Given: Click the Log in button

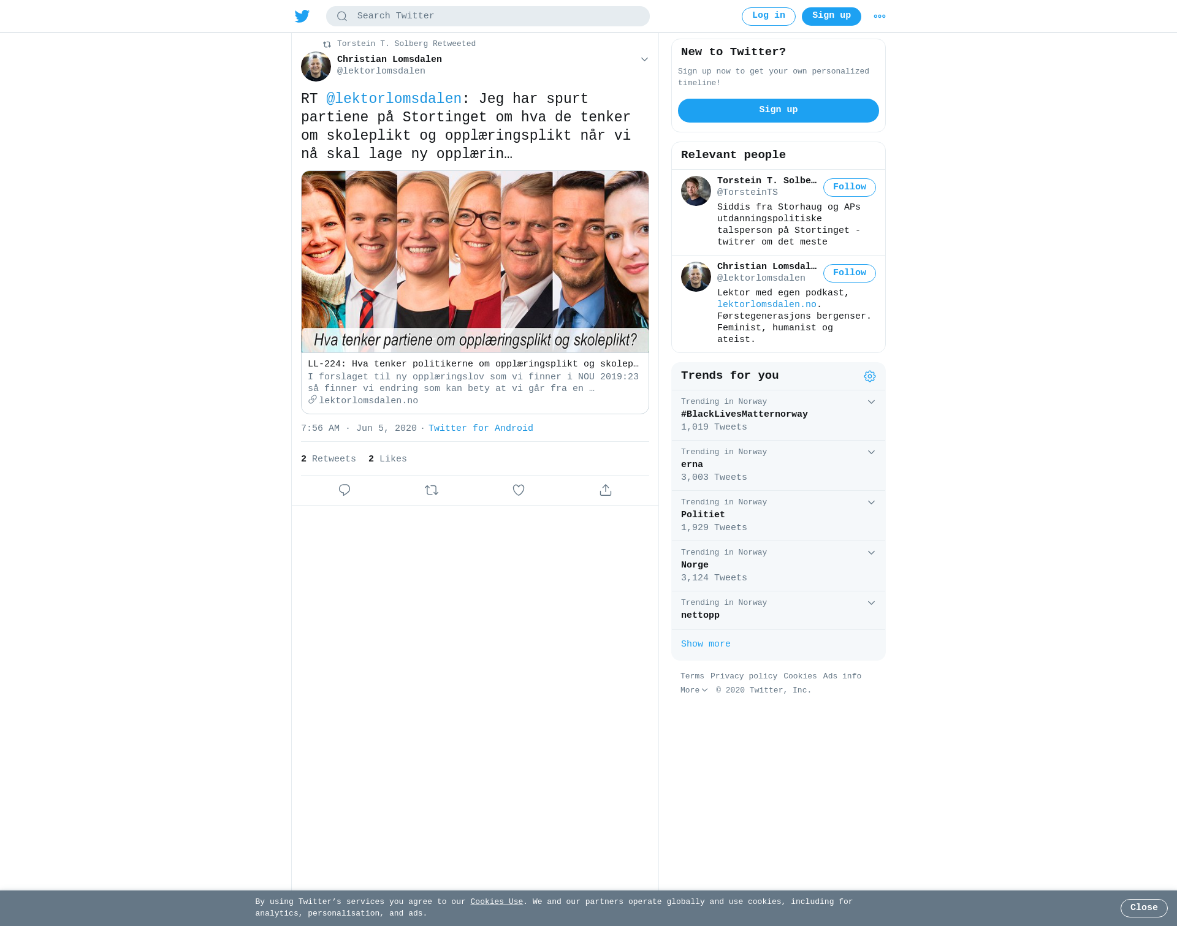Looking at the screenshot, I should (x=769, y=17).
